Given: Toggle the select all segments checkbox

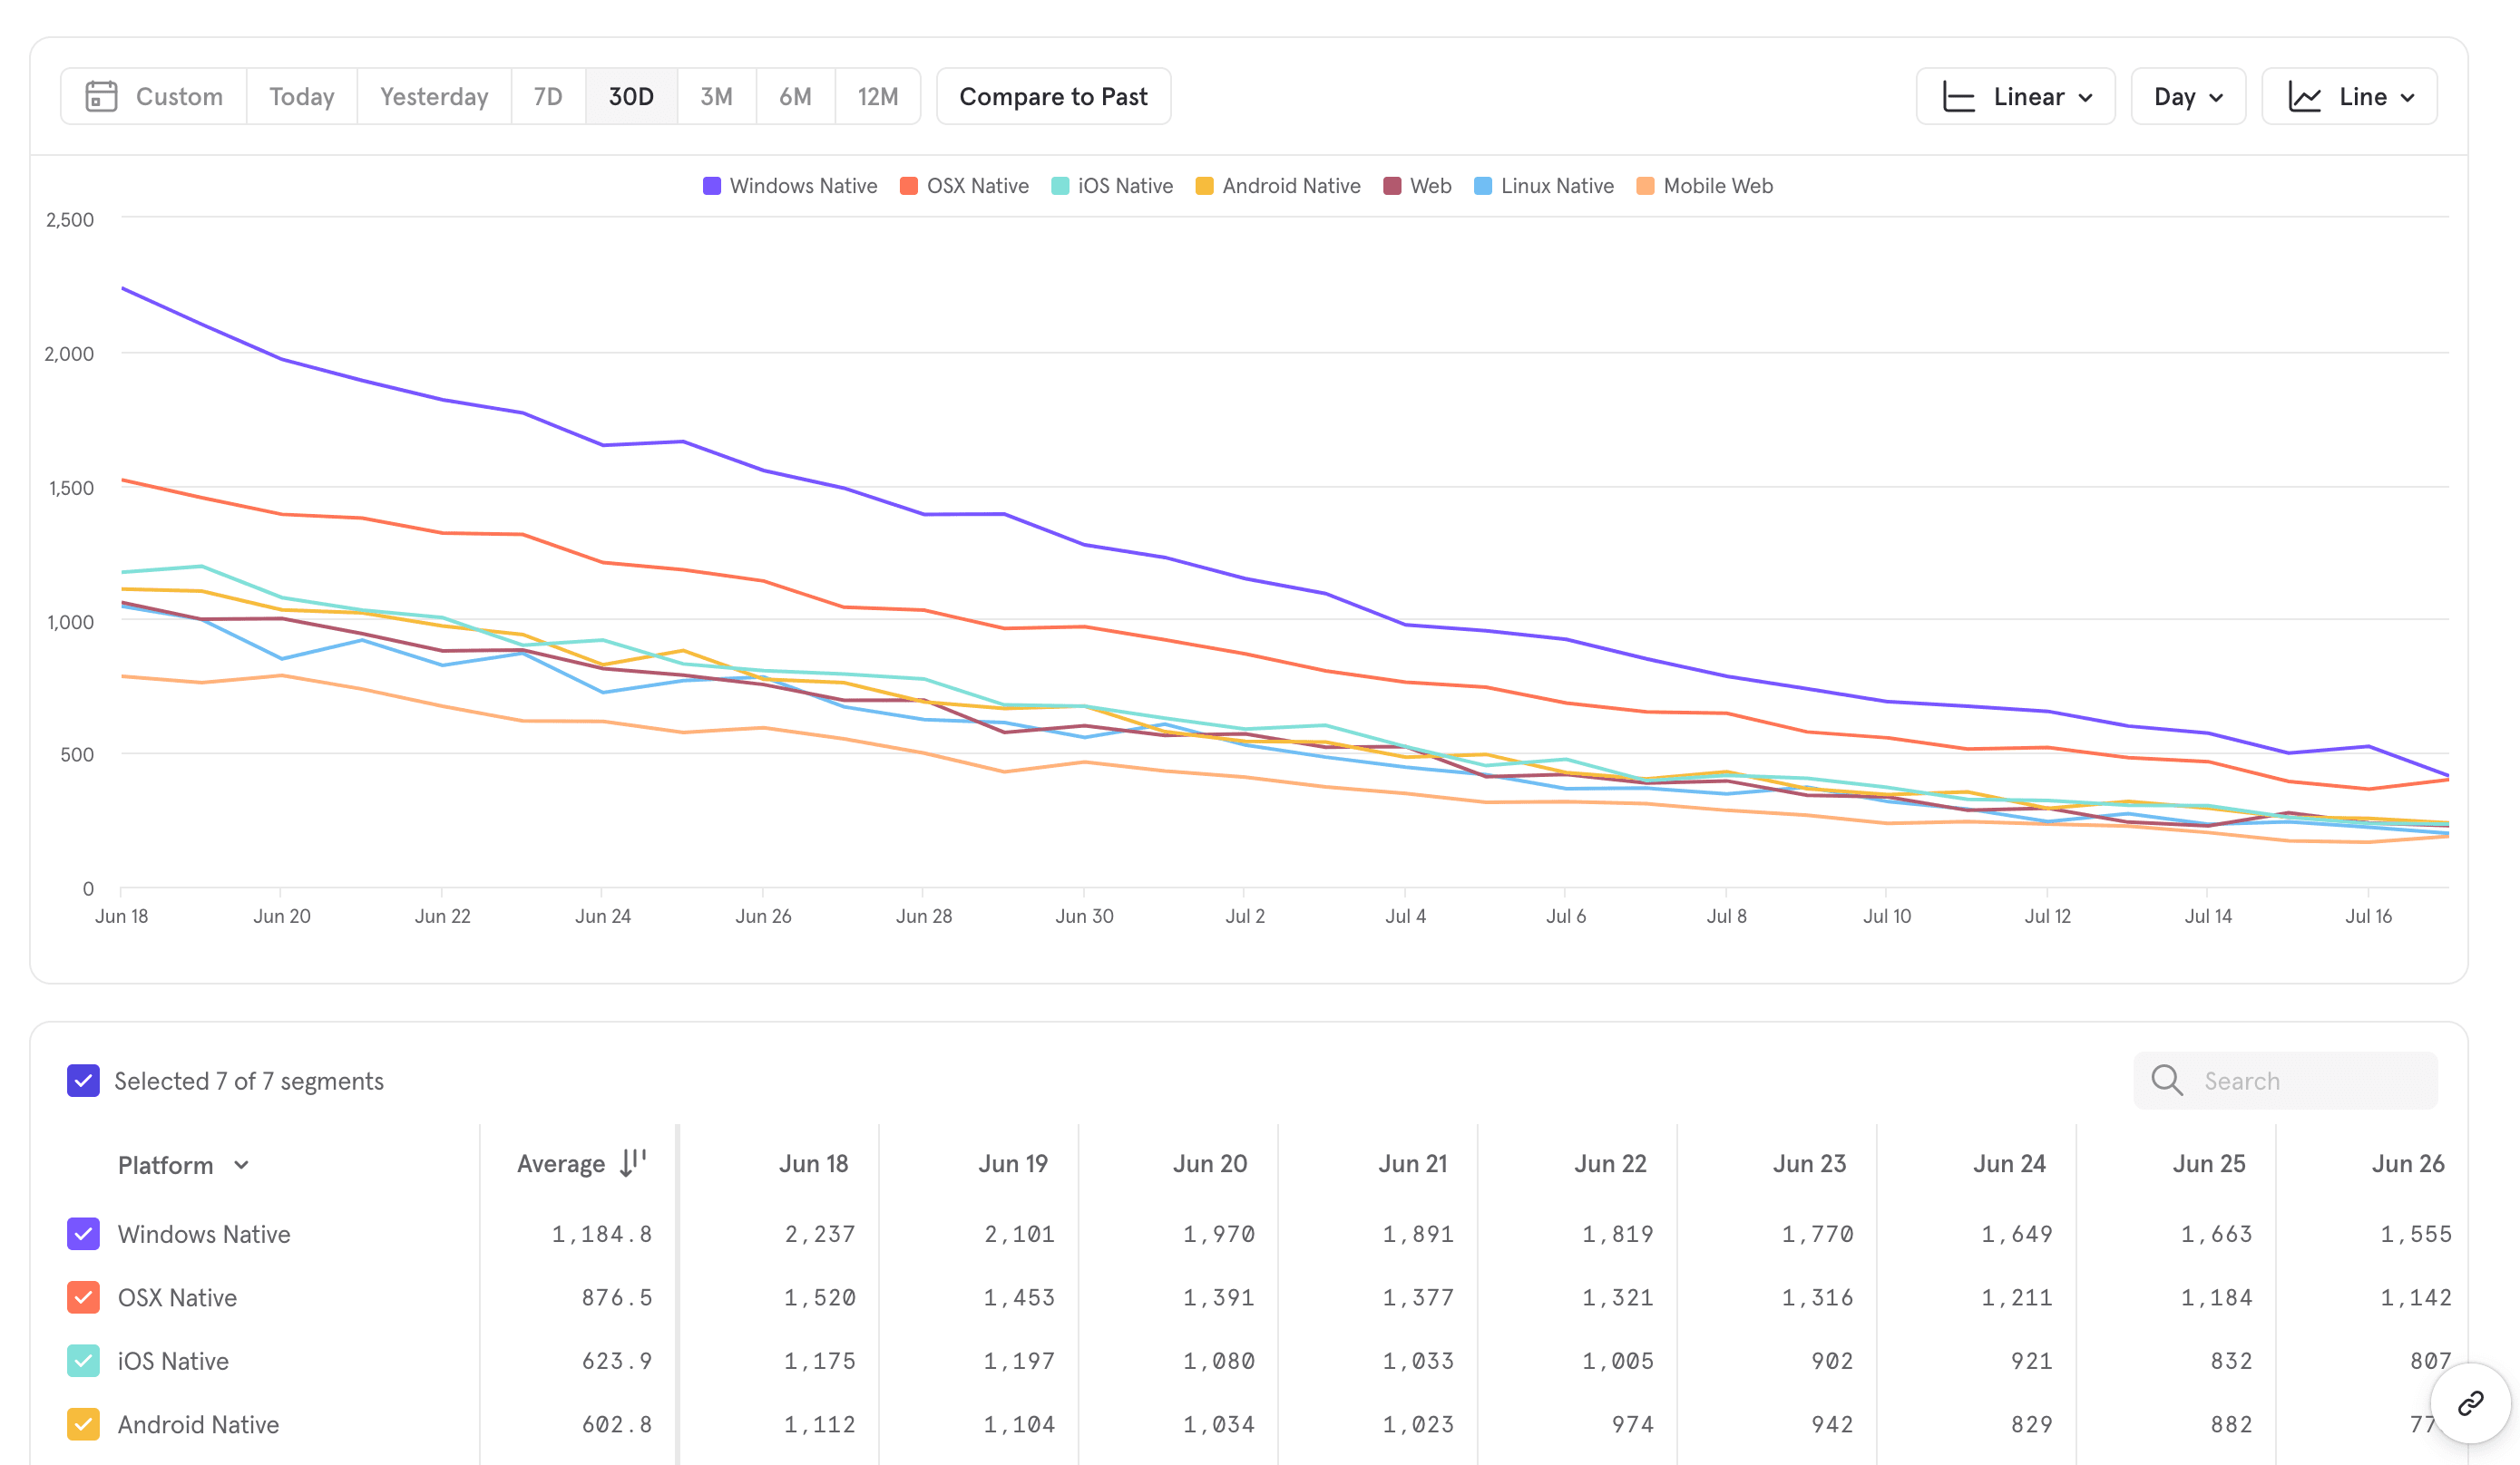Looking at the screenshot, I should click(83, 1081).
